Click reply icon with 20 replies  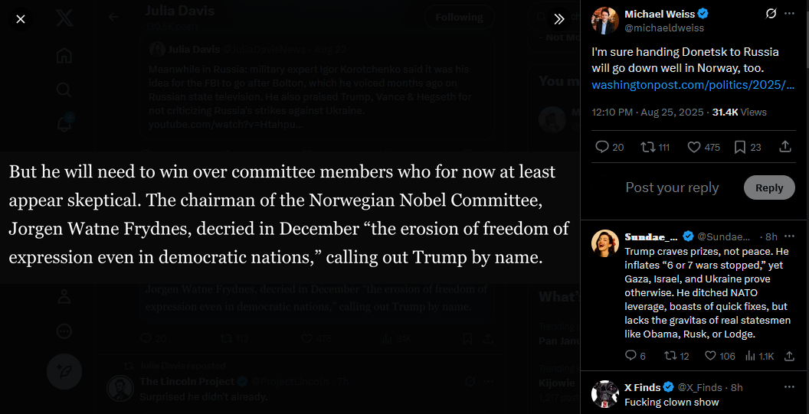pos(609,148)
